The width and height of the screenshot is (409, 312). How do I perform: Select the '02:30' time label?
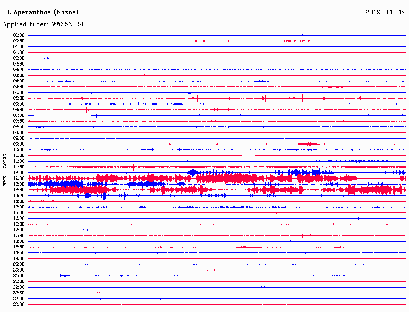(19, 64)
